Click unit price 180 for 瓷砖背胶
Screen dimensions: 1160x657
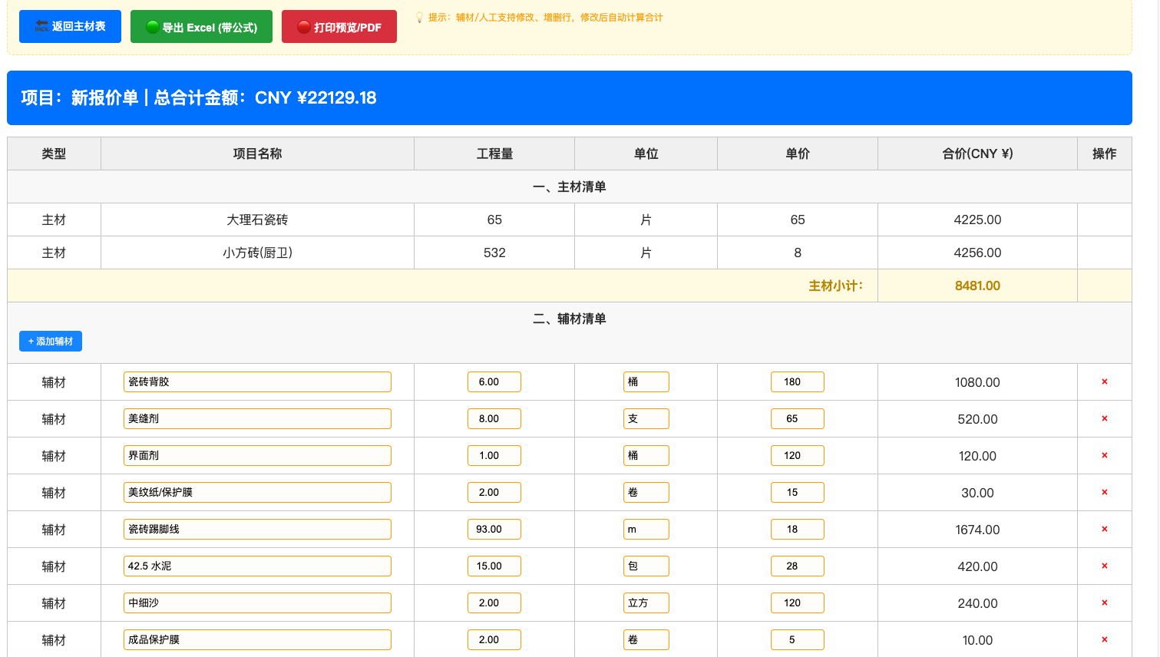[798, 381]
